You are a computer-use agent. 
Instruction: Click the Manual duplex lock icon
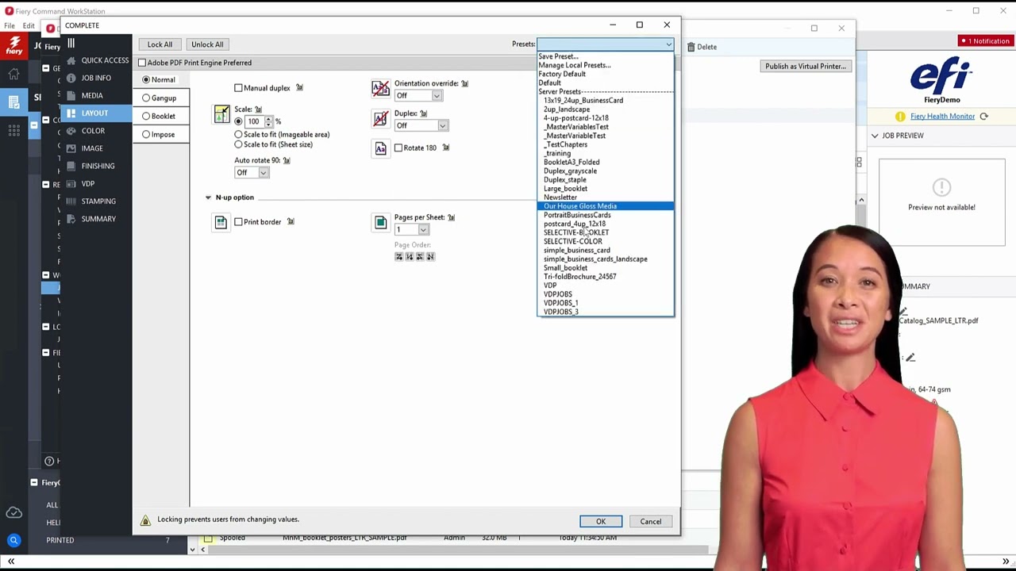click(299, 88)
